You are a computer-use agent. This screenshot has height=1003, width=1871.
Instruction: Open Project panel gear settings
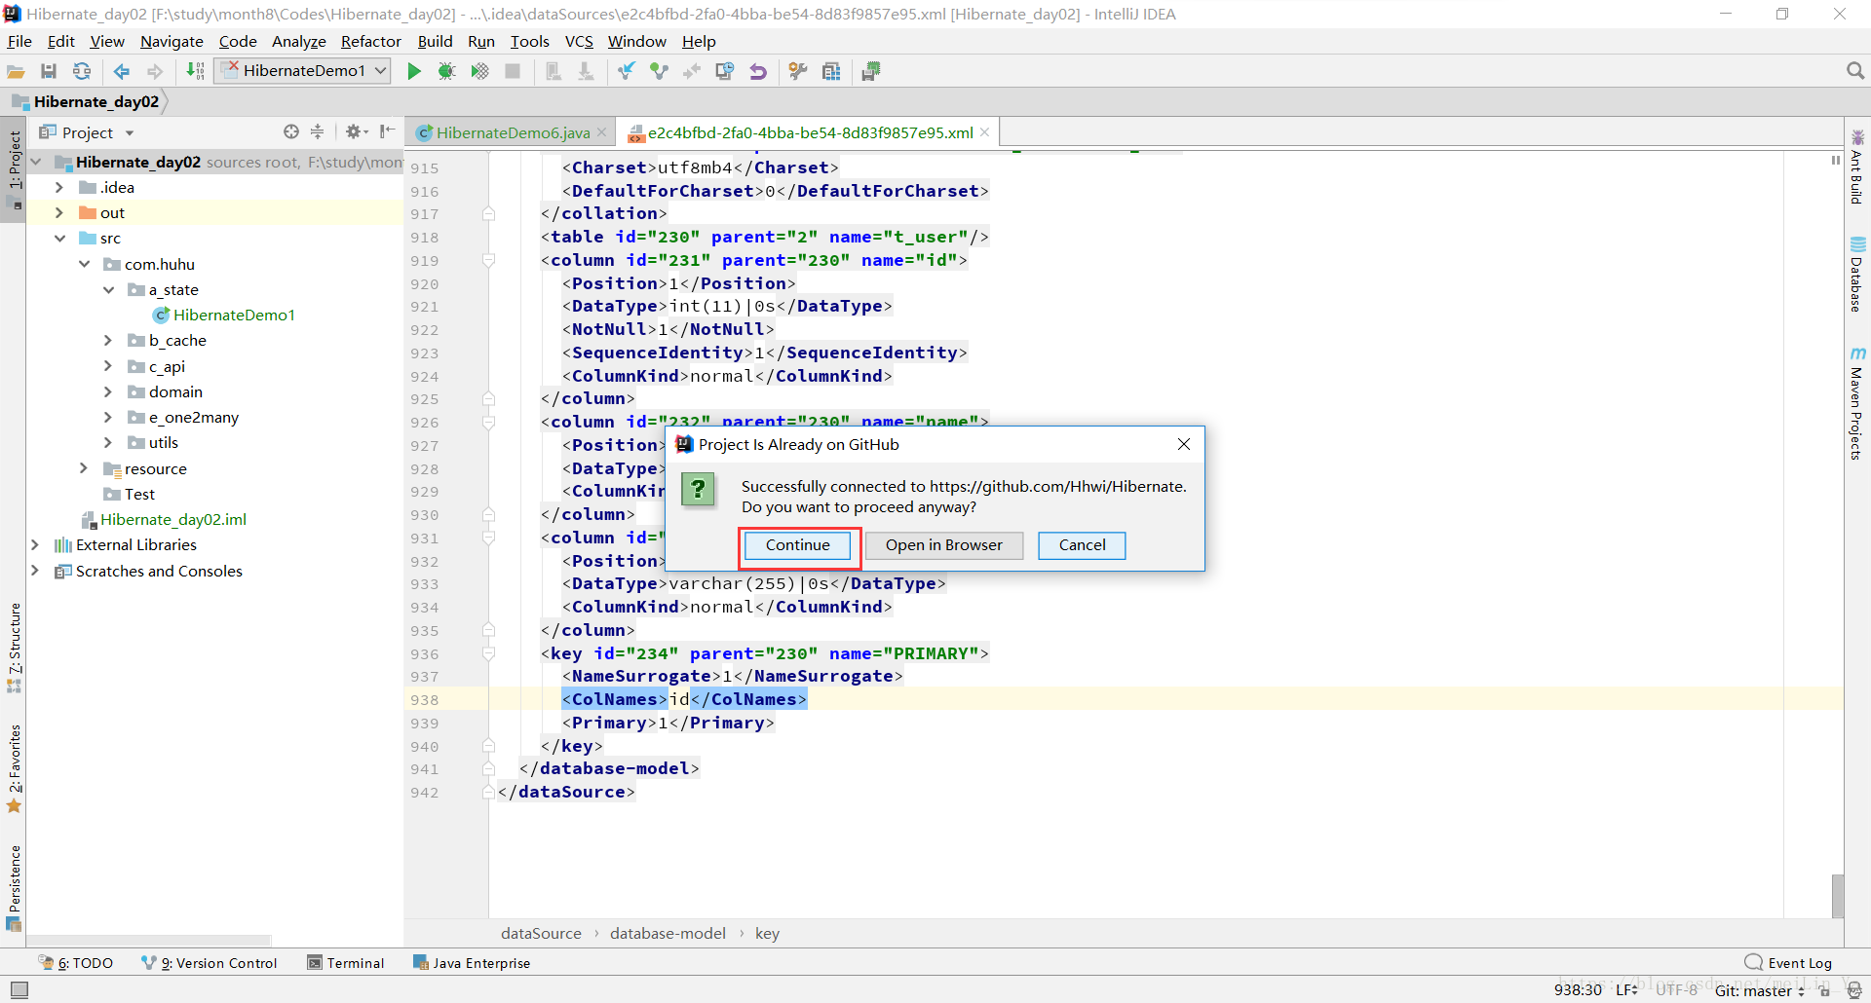(356, 131)
